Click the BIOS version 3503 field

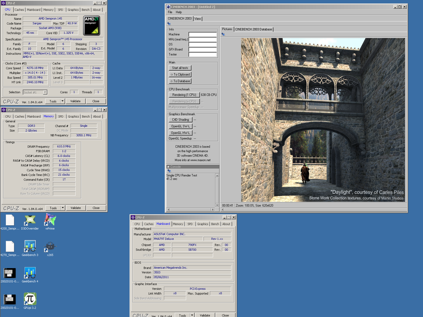(x=192, y=272)
